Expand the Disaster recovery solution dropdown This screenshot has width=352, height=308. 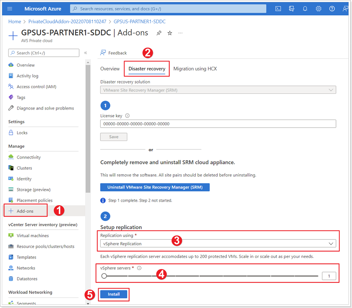coord(218,90)
